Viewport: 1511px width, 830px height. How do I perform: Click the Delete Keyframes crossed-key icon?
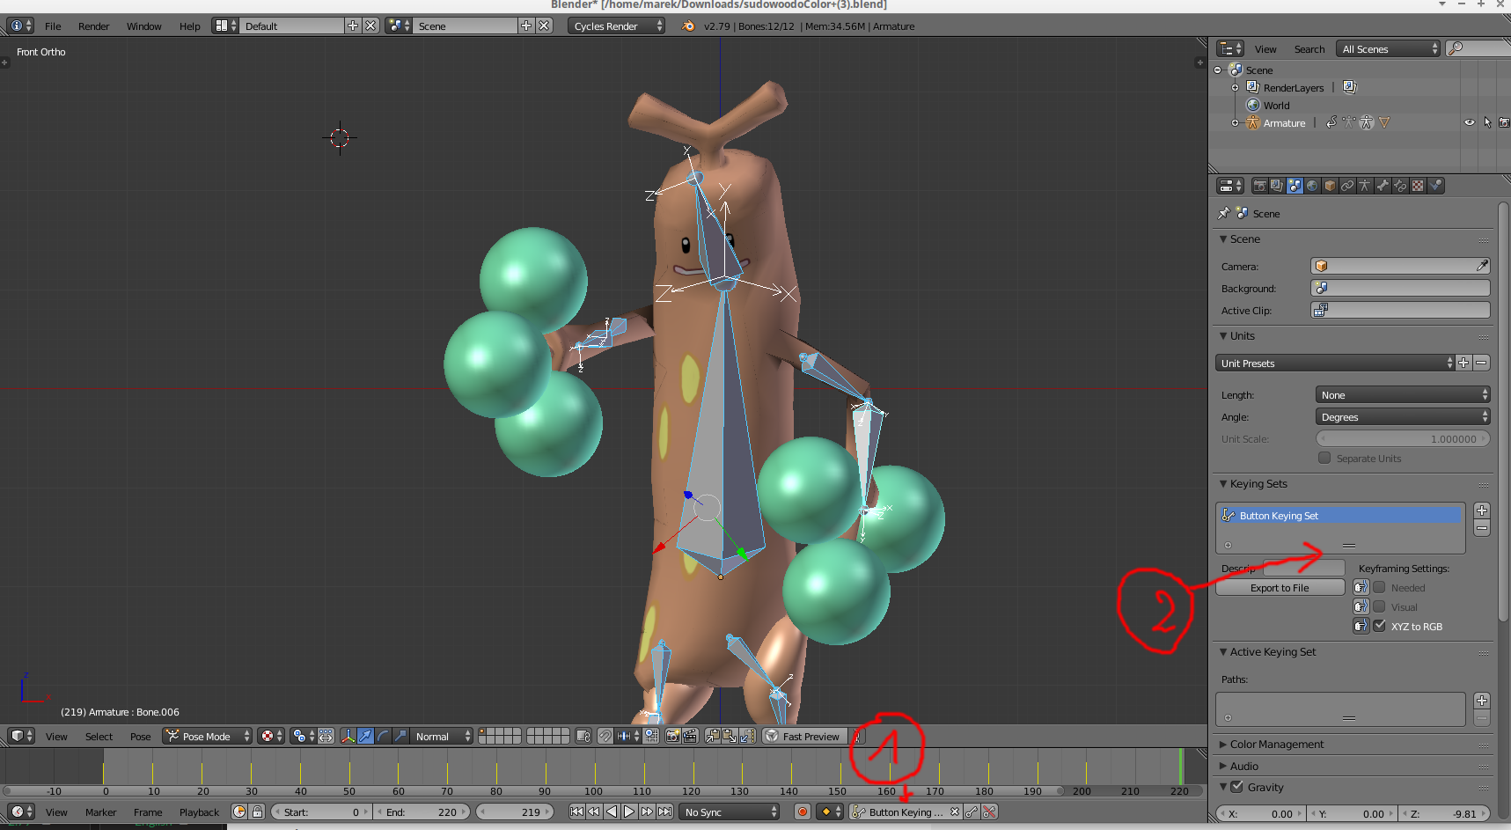989,812
